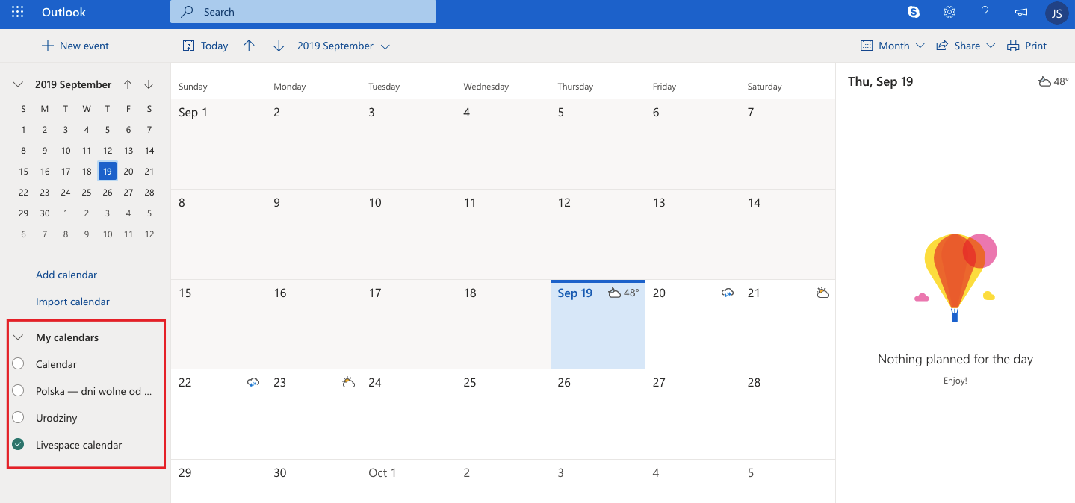Click the mini calendar next month arrow
Screen dimensions: 1075x503
point(149,84)
